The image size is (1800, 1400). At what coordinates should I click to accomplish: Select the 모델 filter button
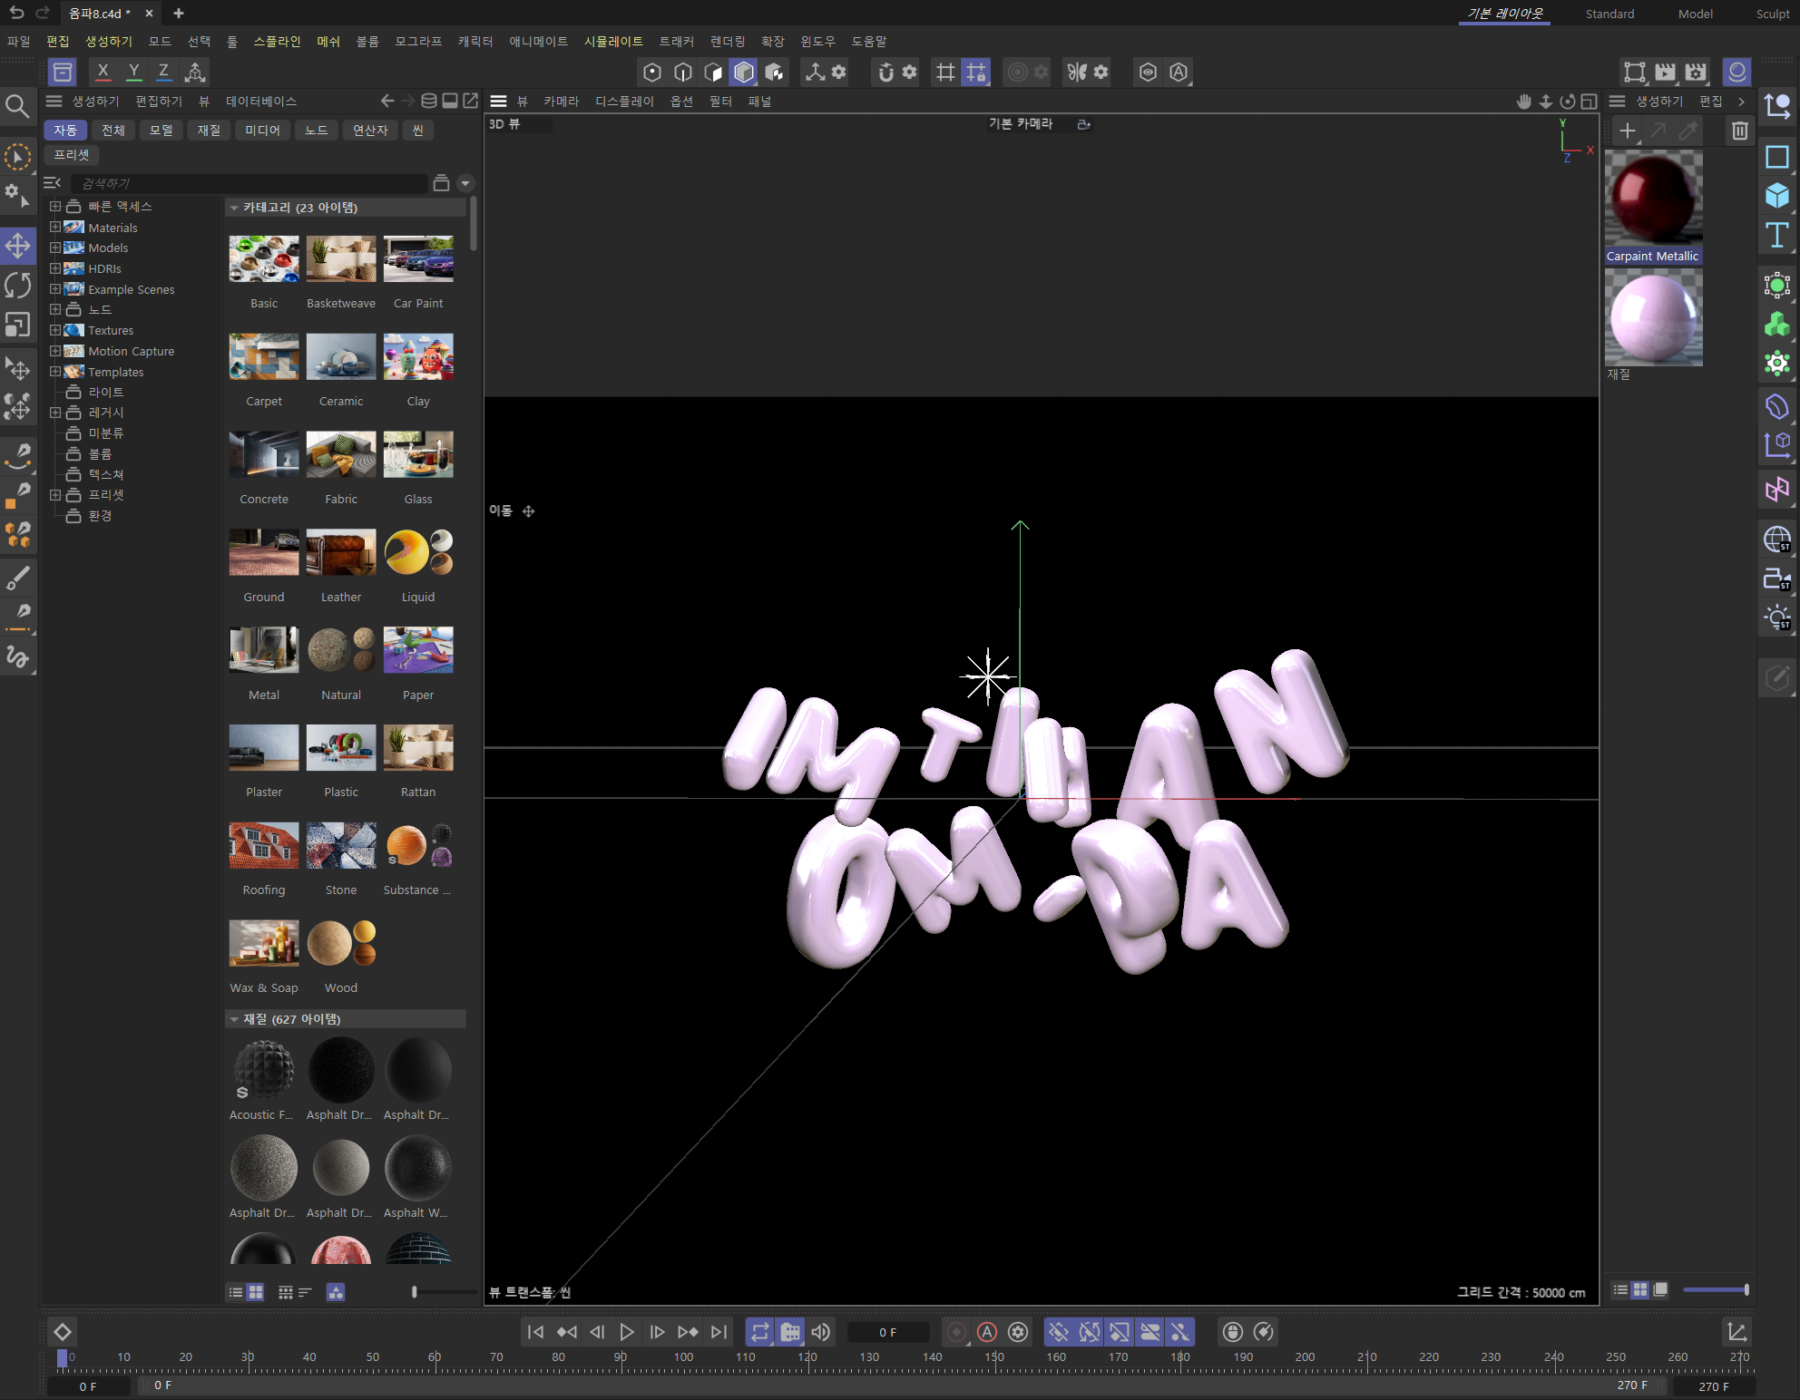[161, 131]
